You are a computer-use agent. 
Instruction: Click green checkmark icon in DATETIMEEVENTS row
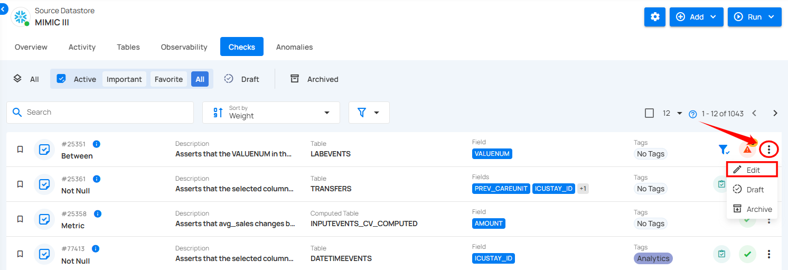click(x=747, y=254)
